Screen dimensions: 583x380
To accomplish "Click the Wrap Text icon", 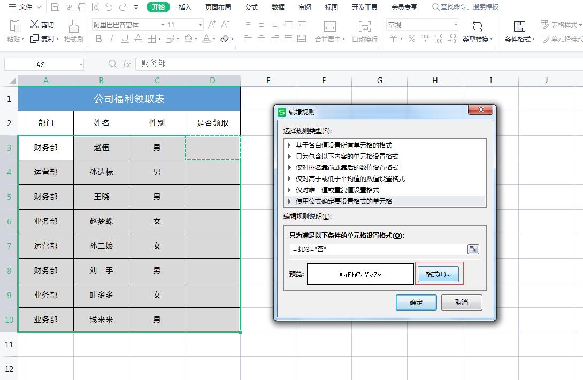I will (364, 26).
